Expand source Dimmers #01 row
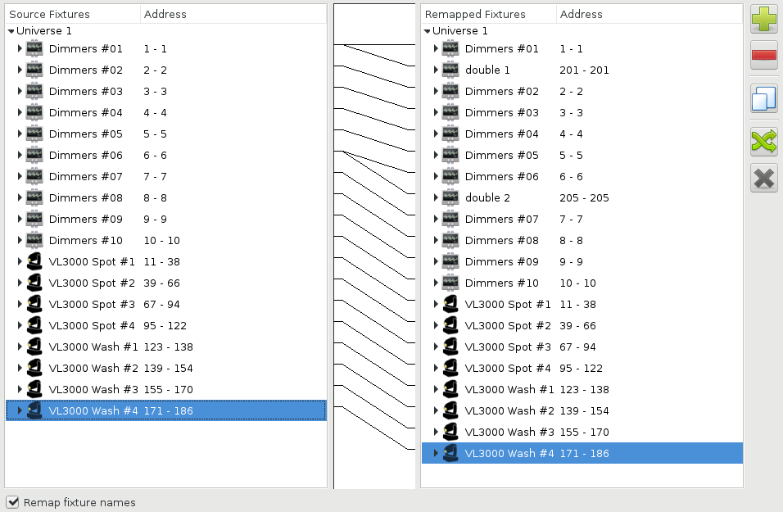This screenshot has width=783, height=512. (20, 48)
